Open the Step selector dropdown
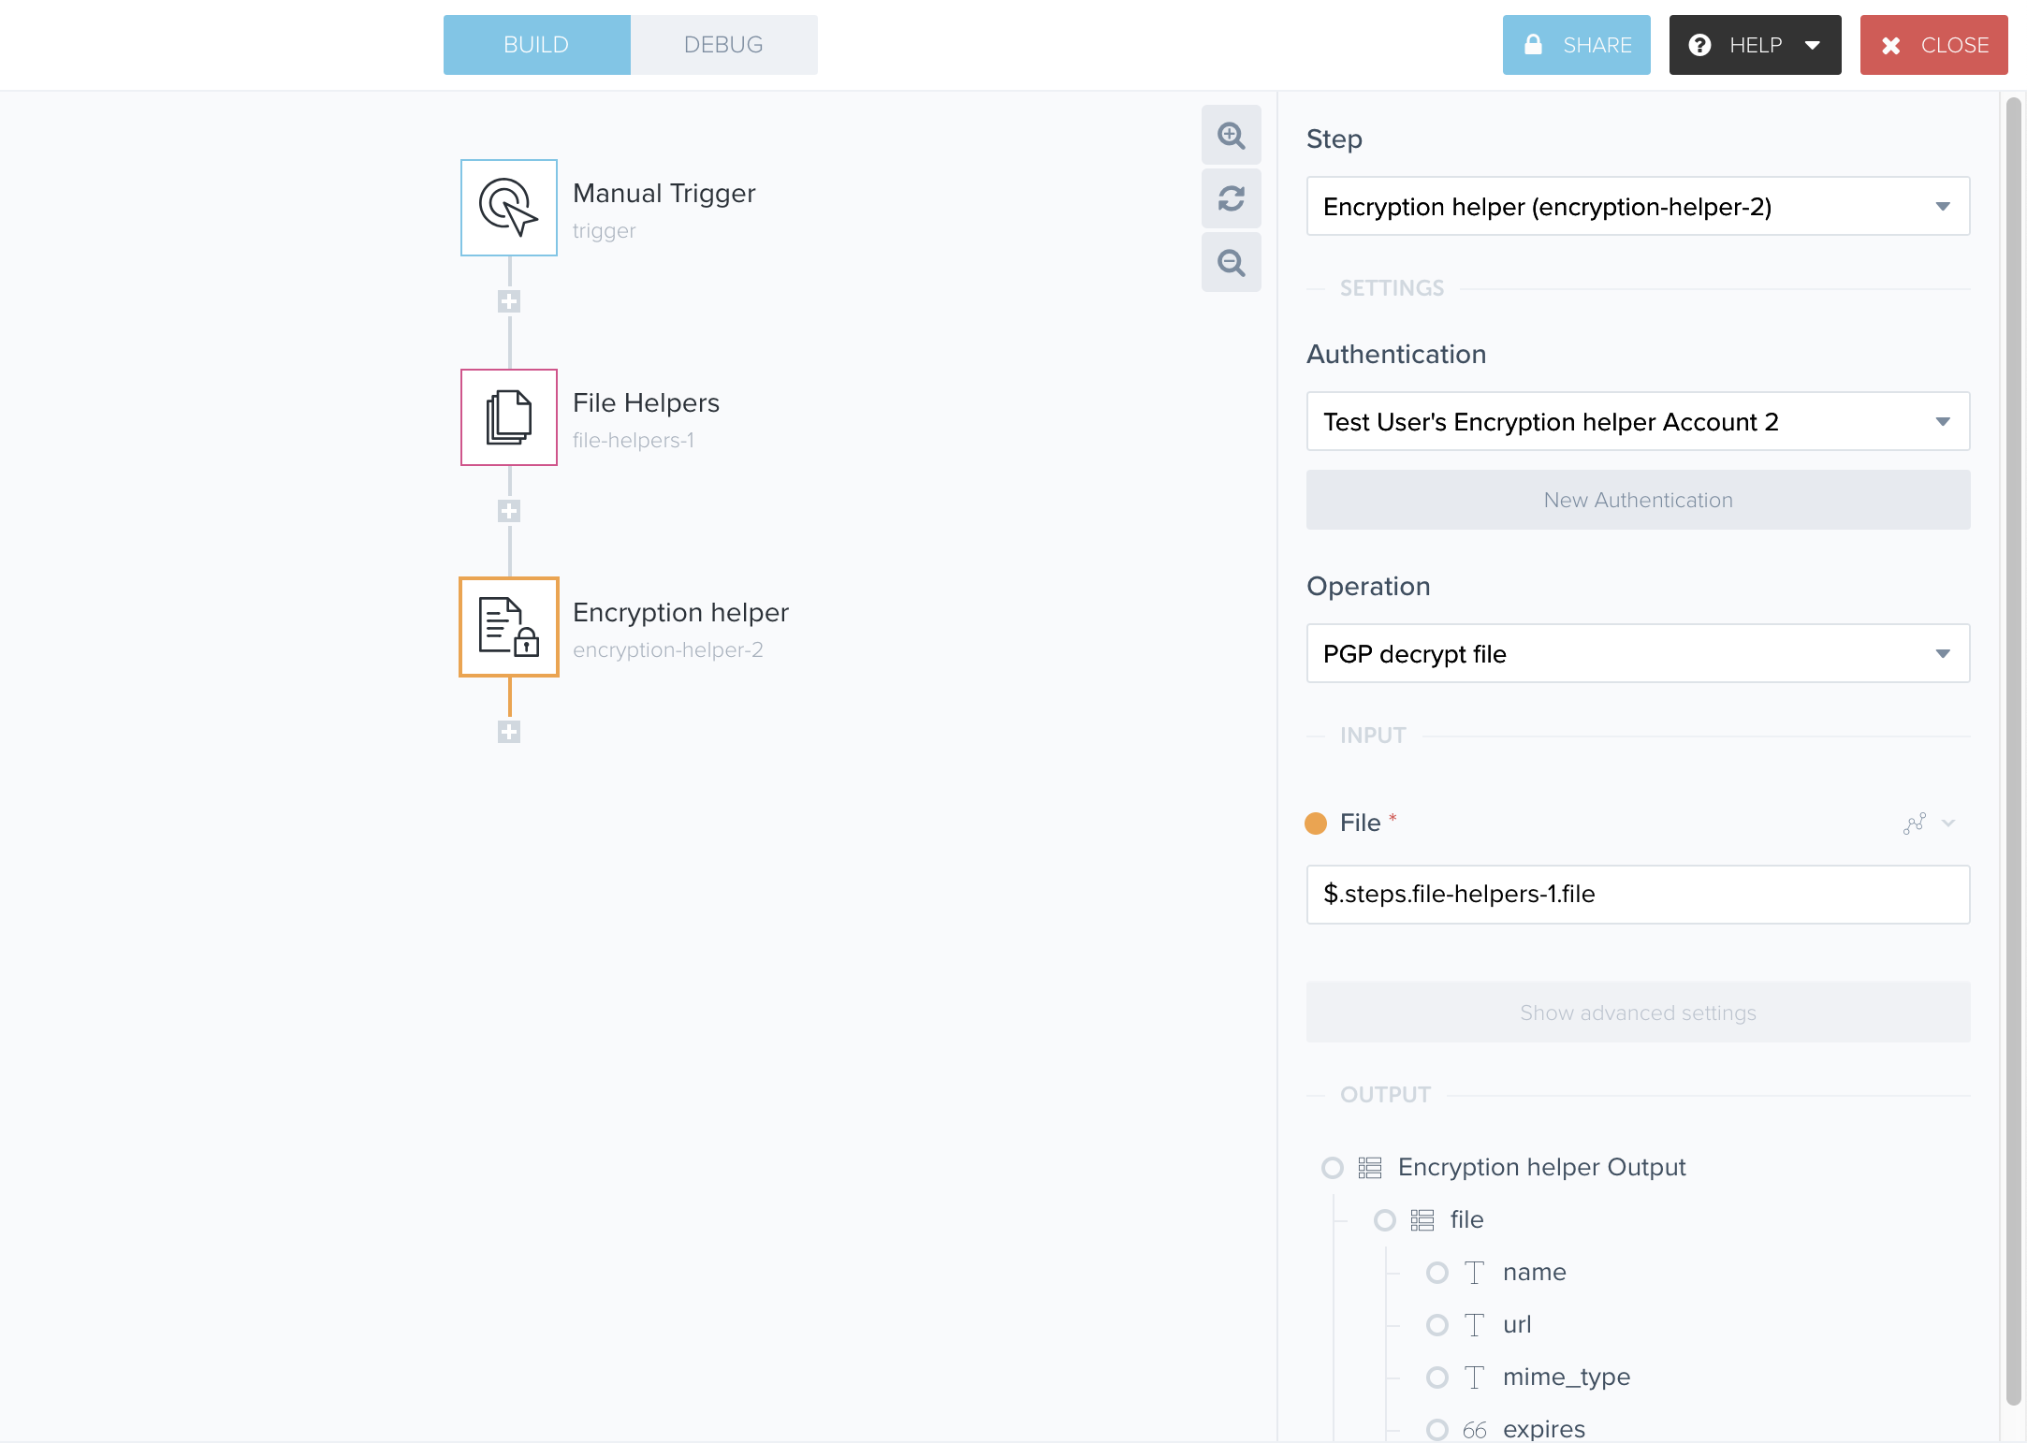This screenshot has height=1443, width=2027. click(x=1637, y=206)
